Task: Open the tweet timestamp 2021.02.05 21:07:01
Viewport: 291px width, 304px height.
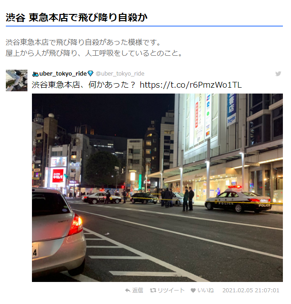Action: pos(251,290)
